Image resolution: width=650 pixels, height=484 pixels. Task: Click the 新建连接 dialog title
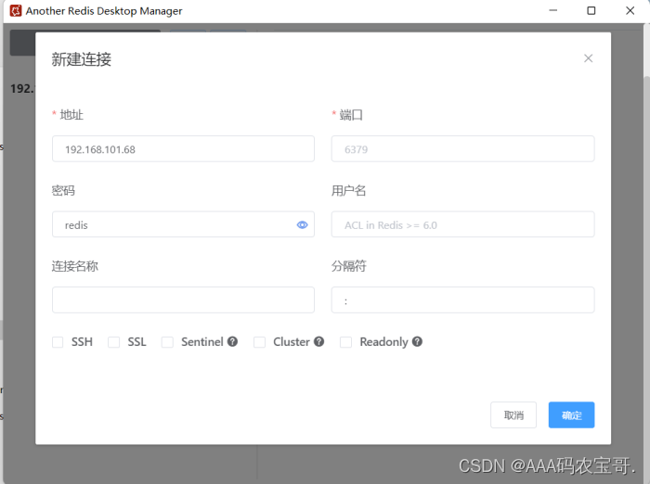coord(82,59)
